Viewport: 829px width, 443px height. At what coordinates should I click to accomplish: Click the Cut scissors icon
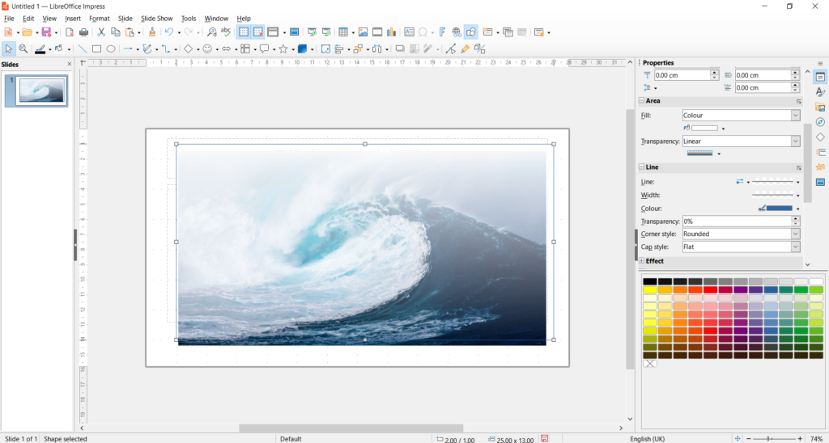pyautogui.click(x=101, y=32)
